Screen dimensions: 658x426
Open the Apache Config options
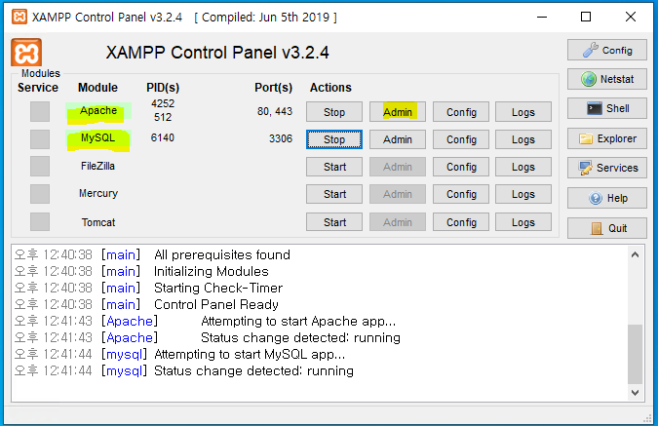(x=461, y=112)
